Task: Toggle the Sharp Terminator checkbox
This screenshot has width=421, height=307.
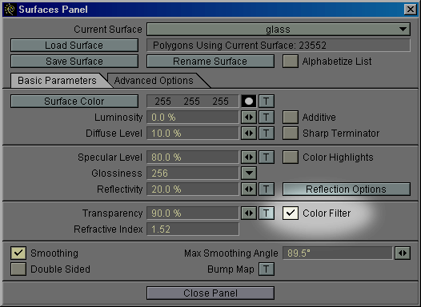Action: 291,134
